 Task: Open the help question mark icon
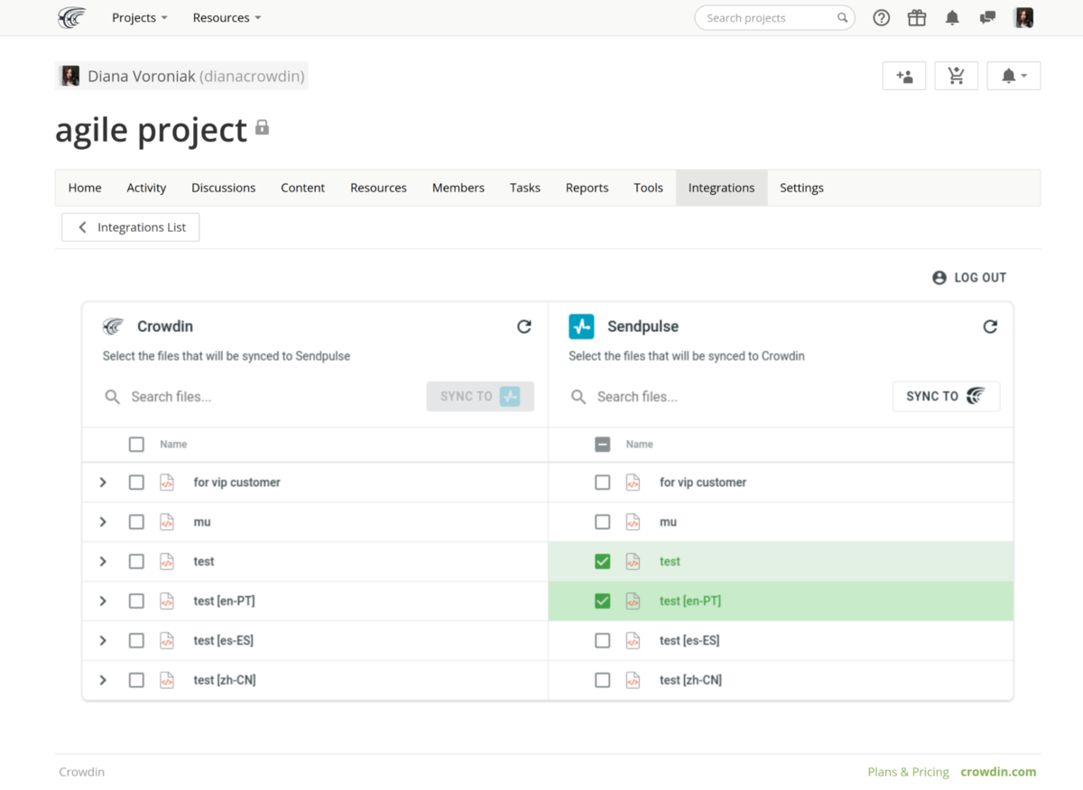882,18
